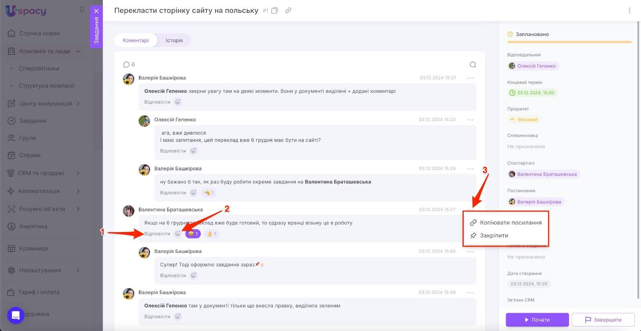Add reaction to the Супер comment

point(194,276)
